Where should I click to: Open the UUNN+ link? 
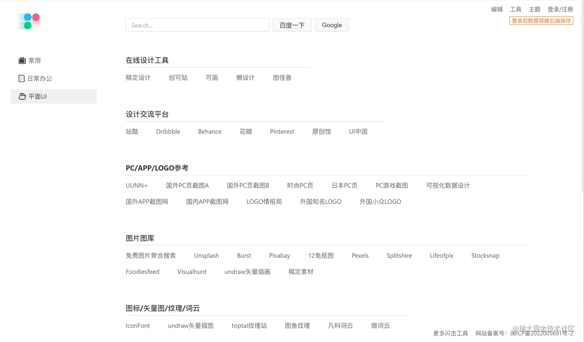(137, 185)
